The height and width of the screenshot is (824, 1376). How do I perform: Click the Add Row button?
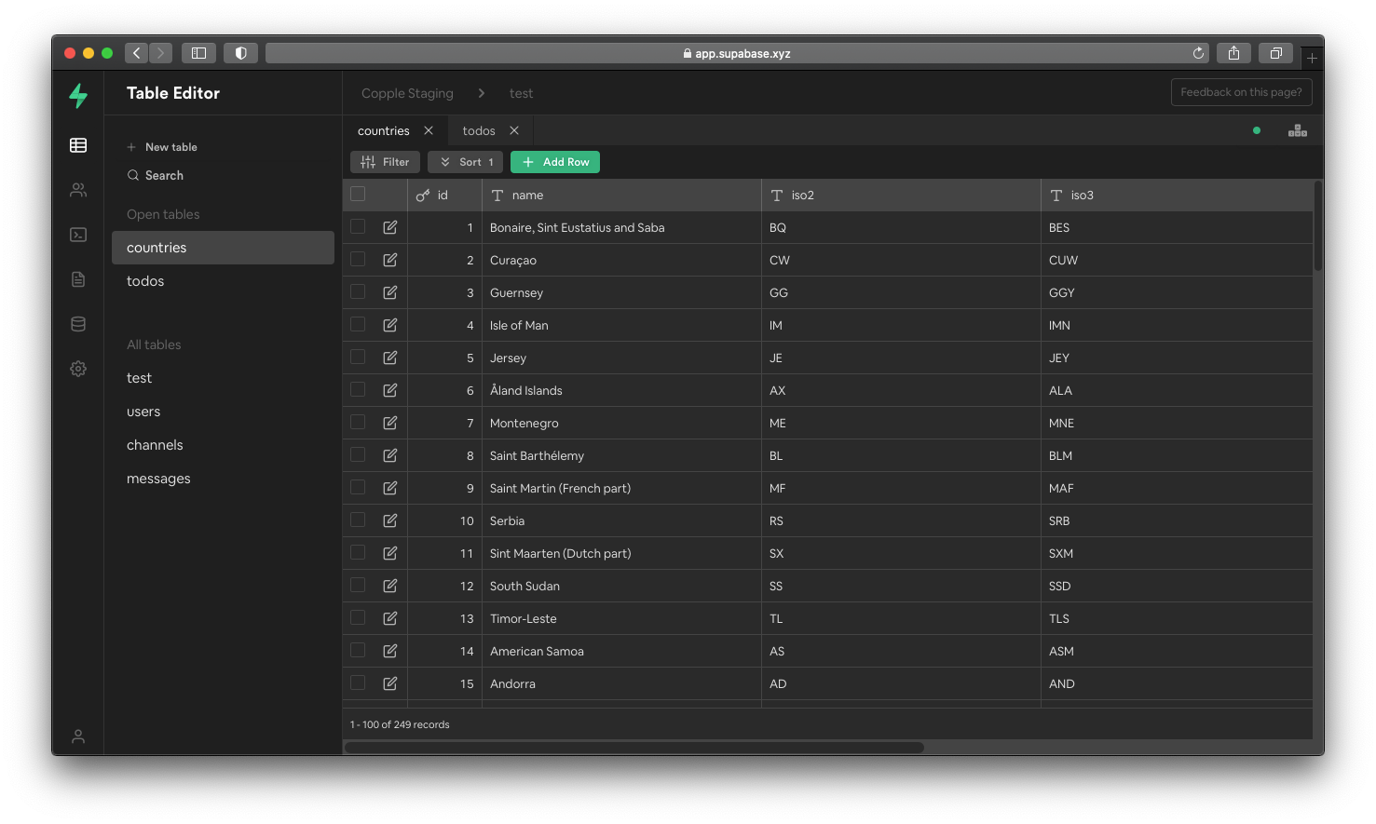(x=555, y=162)
